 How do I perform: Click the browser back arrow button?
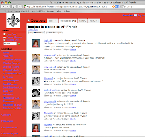pos(4,7)
